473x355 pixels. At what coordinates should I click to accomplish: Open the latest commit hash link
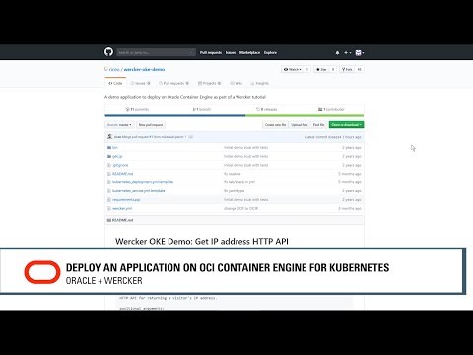click(x=335, y=137)
